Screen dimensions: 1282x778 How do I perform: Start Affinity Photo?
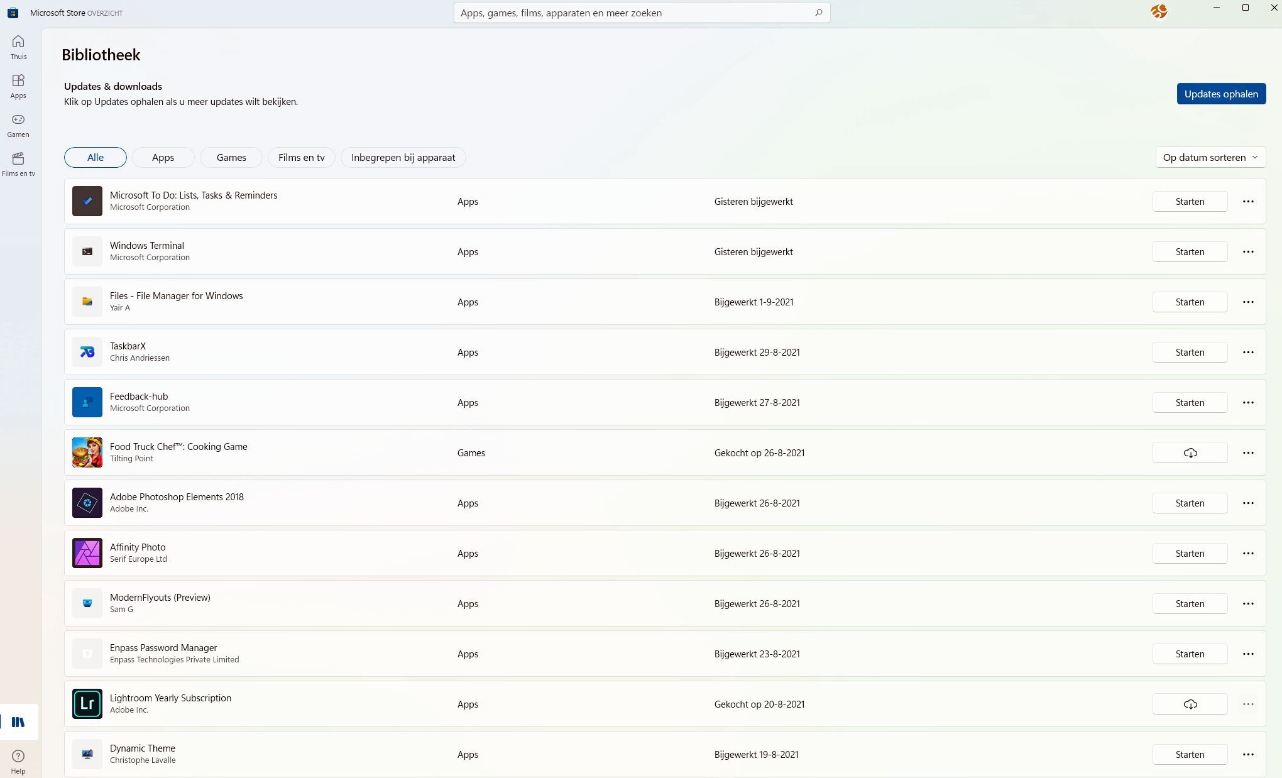tap(1190, 553)
